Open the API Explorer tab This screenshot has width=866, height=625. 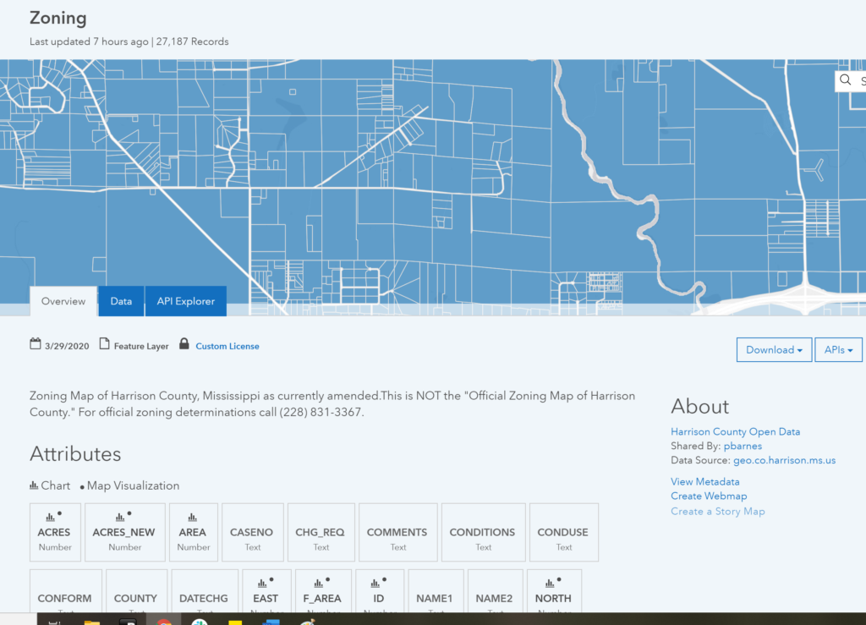click(185, 301)
